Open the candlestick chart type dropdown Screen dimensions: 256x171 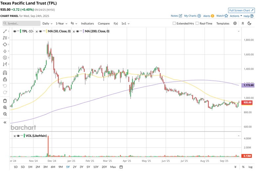pos(74,24)
